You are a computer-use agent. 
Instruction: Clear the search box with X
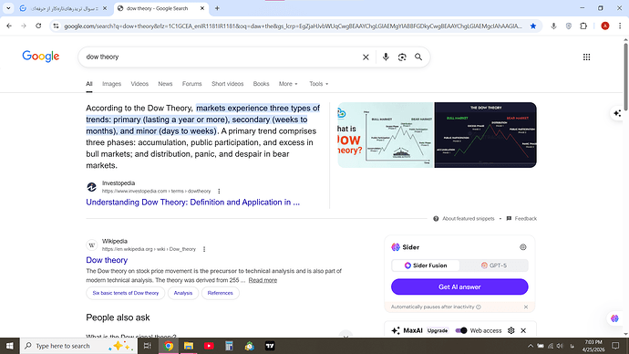coord(366,57)
